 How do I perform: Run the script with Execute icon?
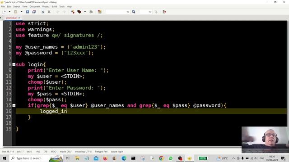point(91,12)
